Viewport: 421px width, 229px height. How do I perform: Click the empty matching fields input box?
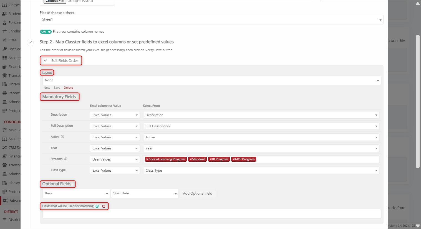pyautogui.click(x=211, y=214)
